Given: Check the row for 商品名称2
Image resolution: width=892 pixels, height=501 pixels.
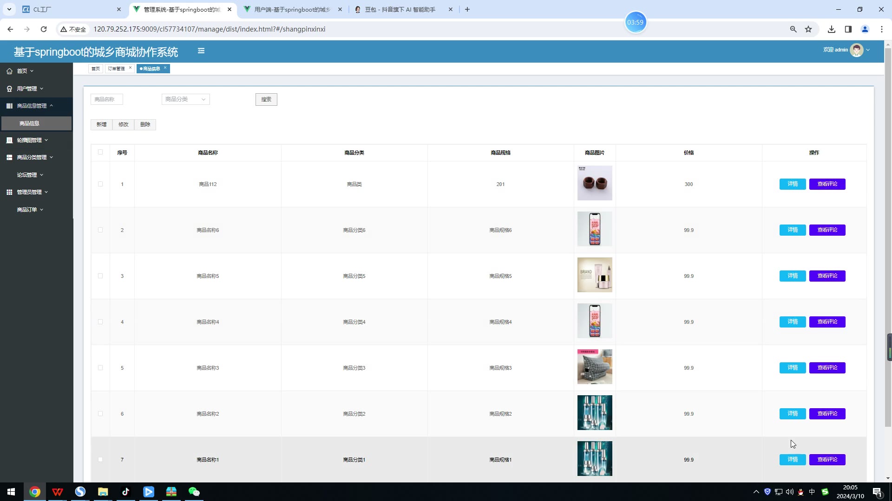Looking at the screenshot, I should 100,414.
